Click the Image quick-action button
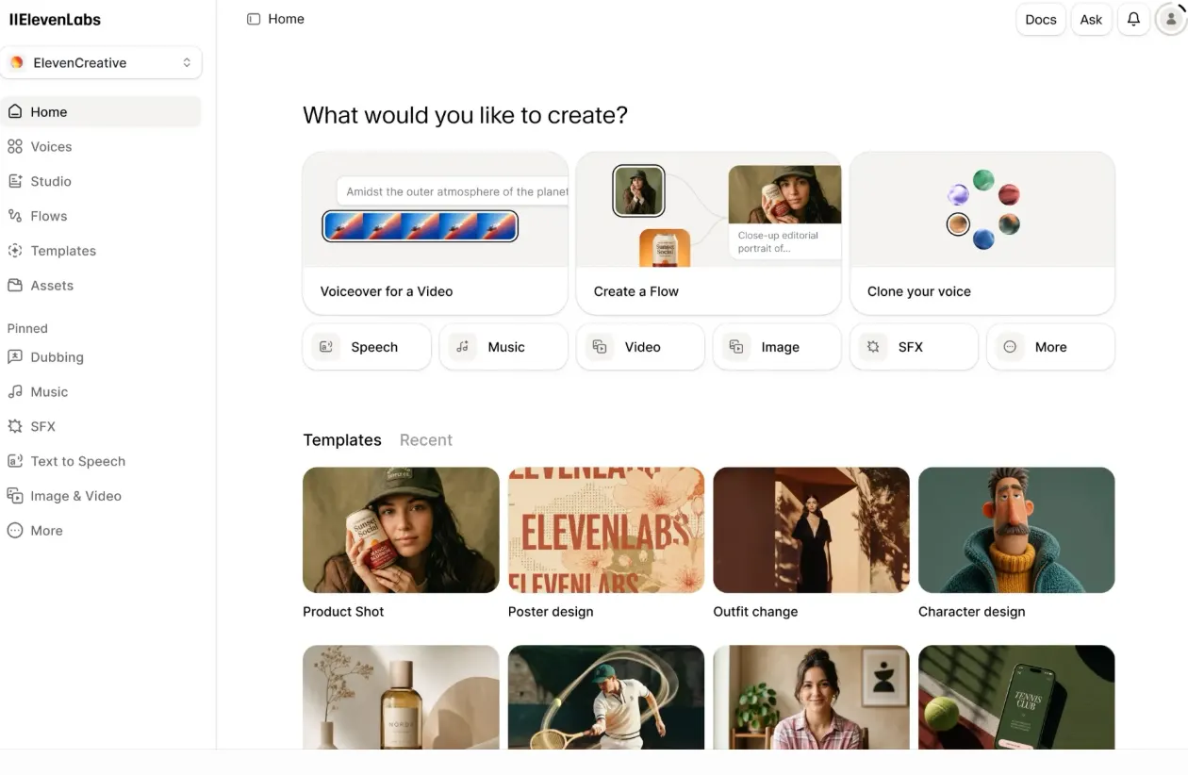 pos(777,347)
